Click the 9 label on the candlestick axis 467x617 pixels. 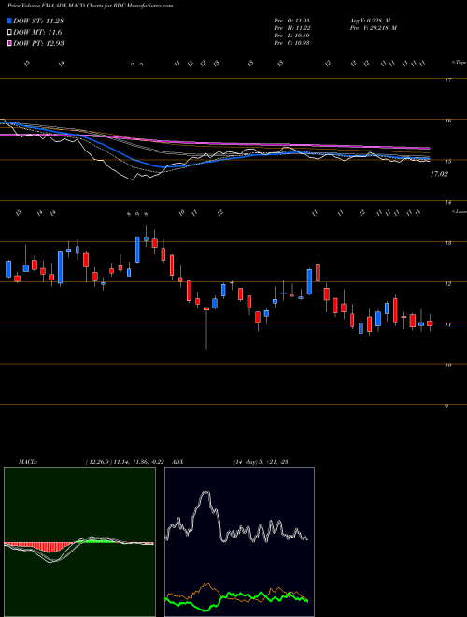(446, 406)
